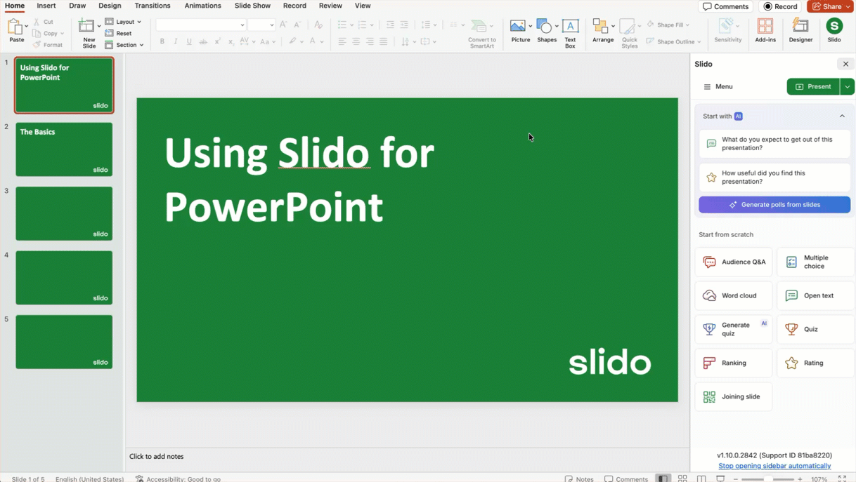Viewport: 856px width, 482px height.
Task: Add a Multiple choice poll
Action: 816,262
